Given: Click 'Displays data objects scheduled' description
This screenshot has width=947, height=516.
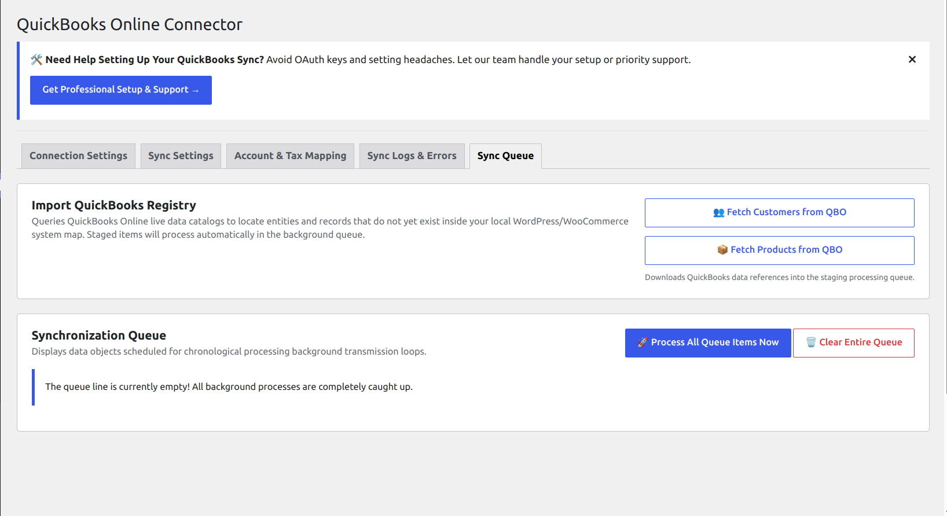Looking at the screenshot, I should [x=229, y=352].
